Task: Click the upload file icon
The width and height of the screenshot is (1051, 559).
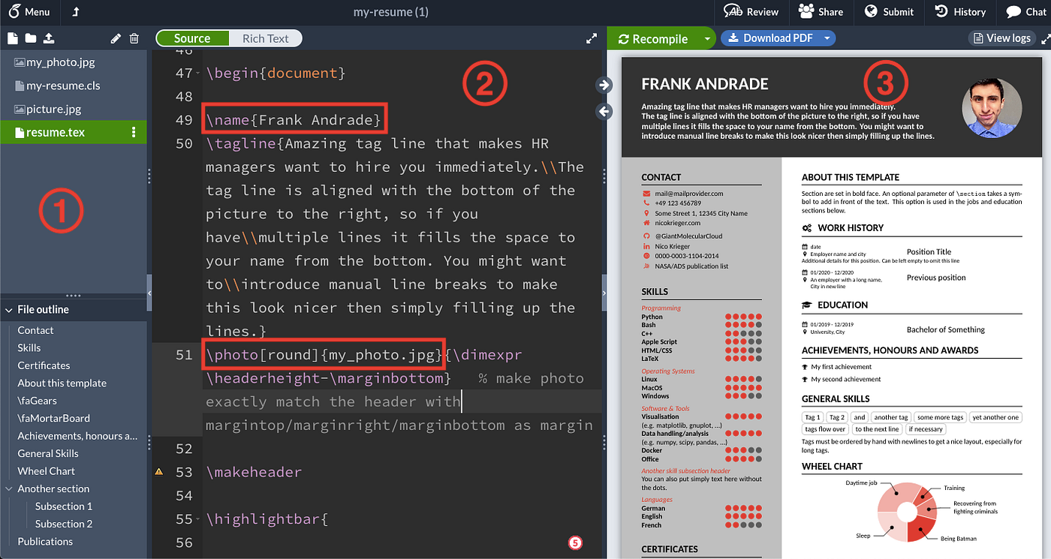Action: pyautogui.click(x=50, y=38)
